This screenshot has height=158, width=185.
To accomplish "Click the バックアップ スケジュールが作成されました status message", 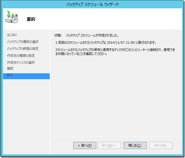I will click(92, 35).
